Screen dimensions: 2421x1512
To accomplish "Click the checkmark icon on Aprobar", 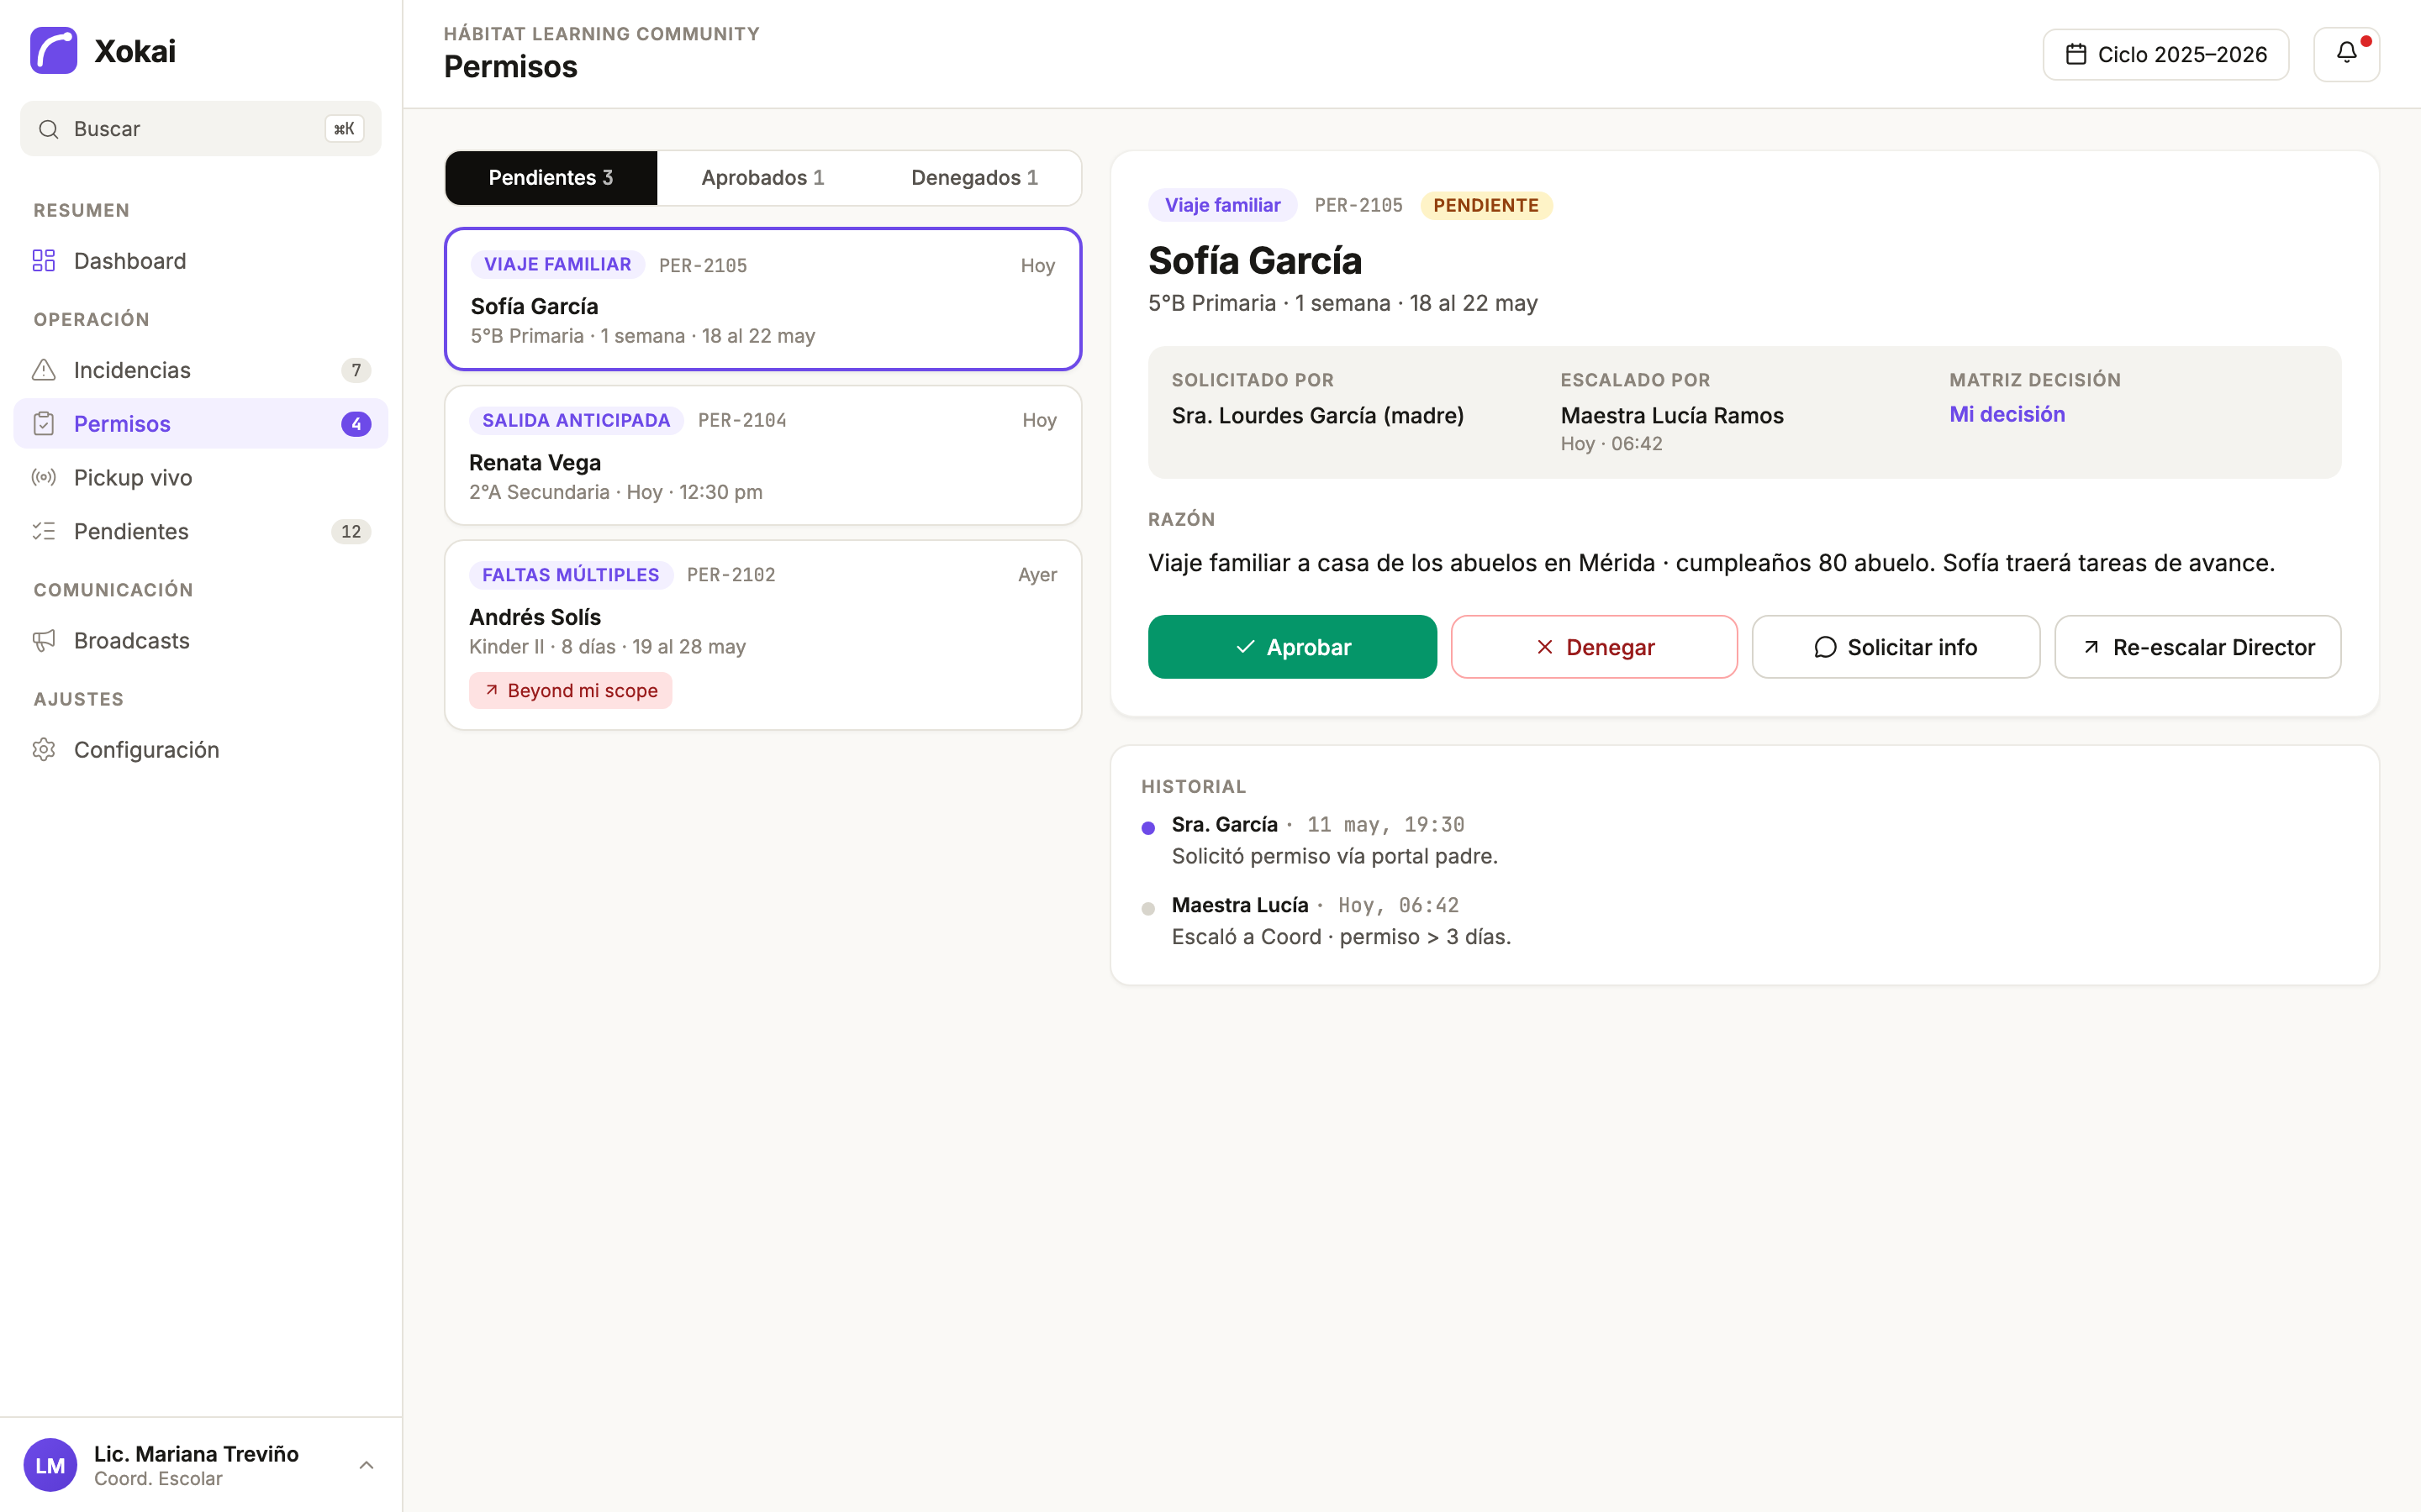I will coord(1246,647).
